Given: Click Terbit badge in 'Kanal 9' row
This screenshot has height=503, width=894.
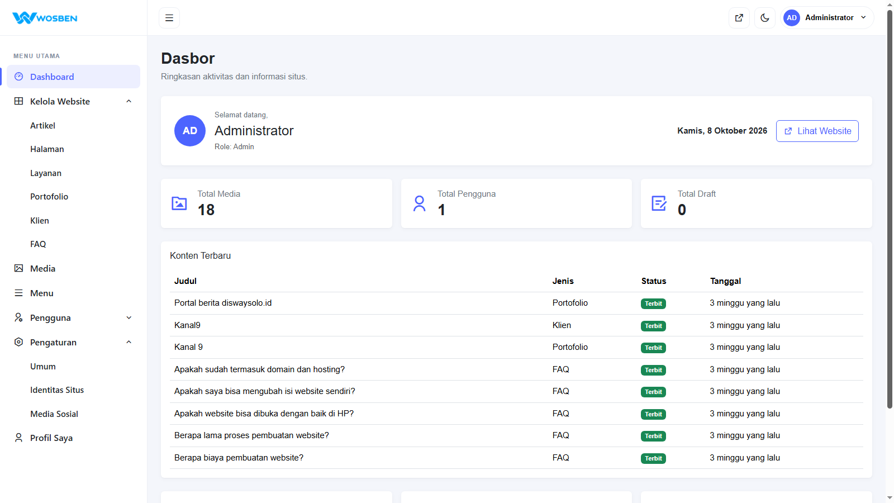Looking at the screenshot, I should click(653, 348).
